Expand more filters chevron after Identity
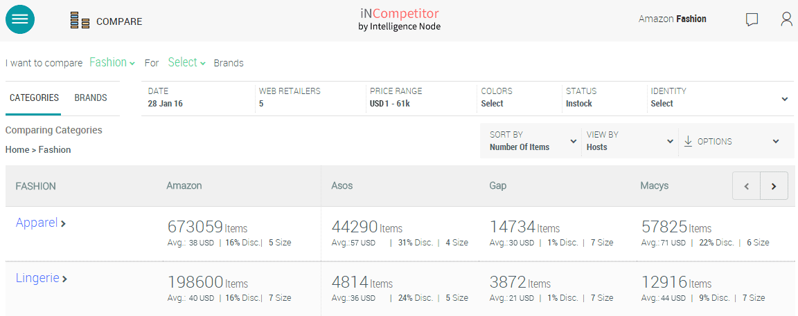 point(785,99)
